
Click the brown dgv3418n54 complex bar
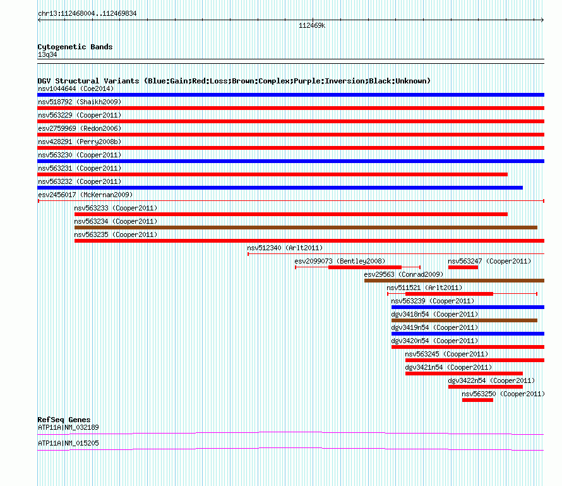point(464,320)
